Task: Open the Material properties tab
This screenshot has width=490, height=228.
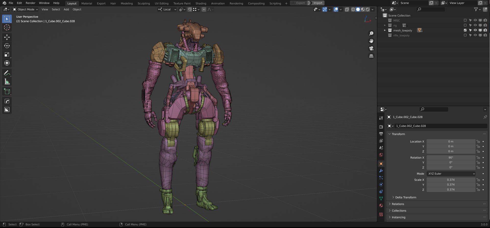Action: (381, 206)
